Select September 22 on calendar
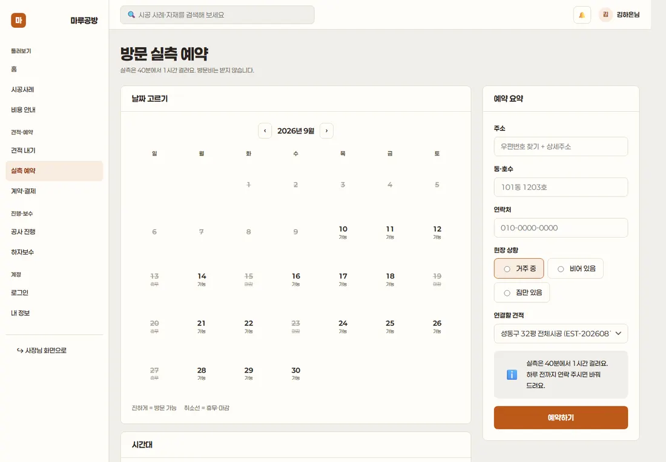This screenshot has width=666, height=462. 249,327
